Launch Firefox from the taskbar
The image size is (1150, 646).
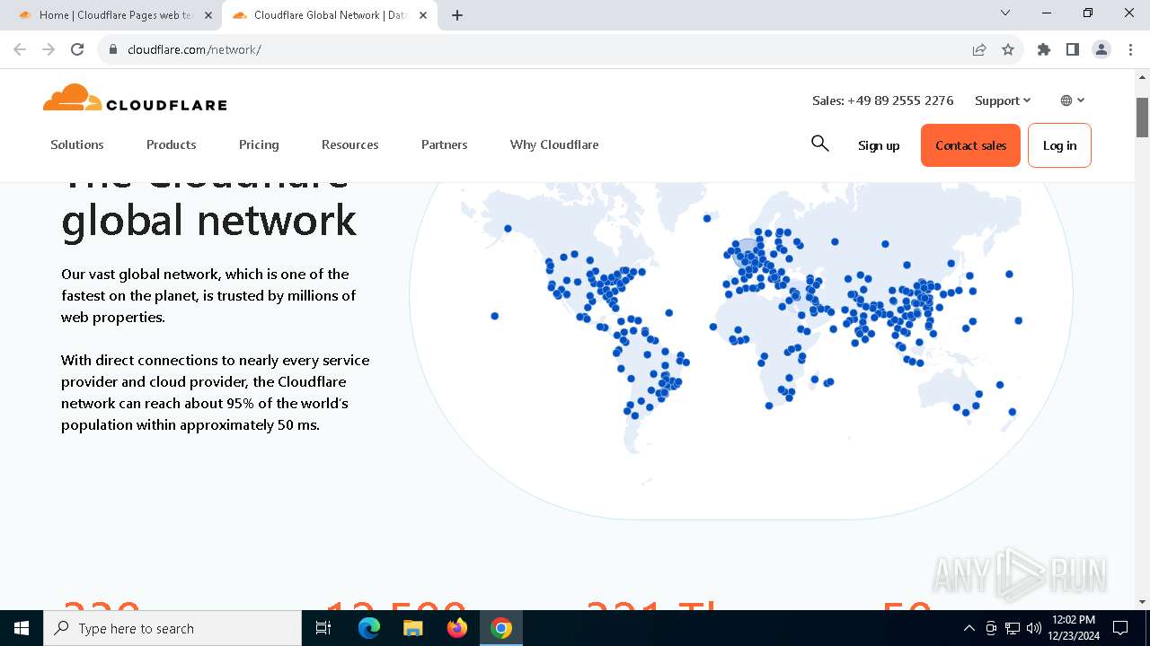pos(457,628)
